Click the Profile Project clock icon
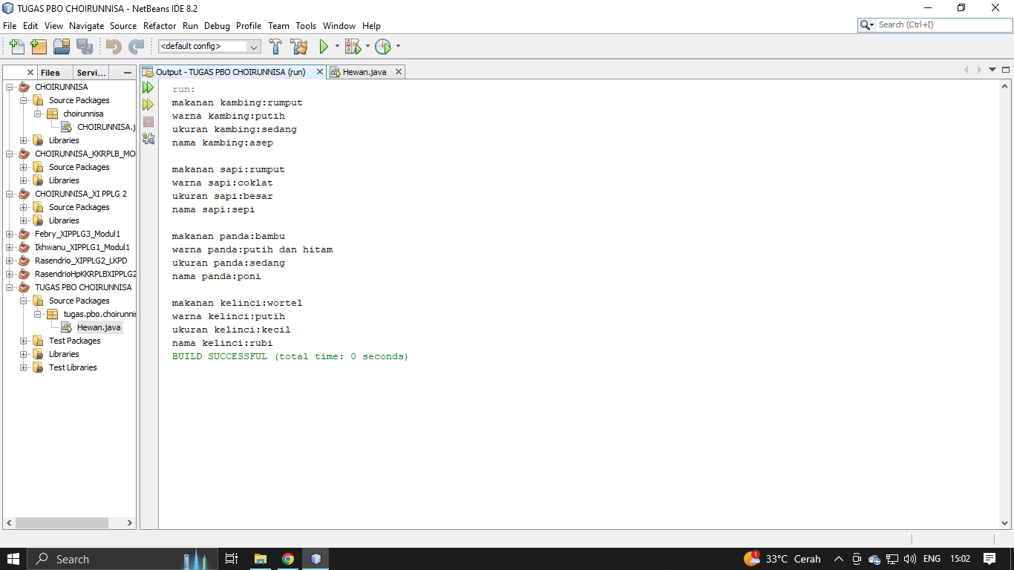This screenshot has height=570, width=1014. [x=382, y=47]
